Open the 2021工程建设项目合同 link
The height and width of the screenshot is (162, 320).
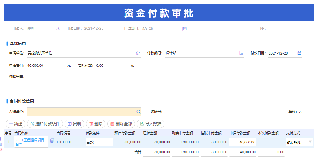click(30, 142)
